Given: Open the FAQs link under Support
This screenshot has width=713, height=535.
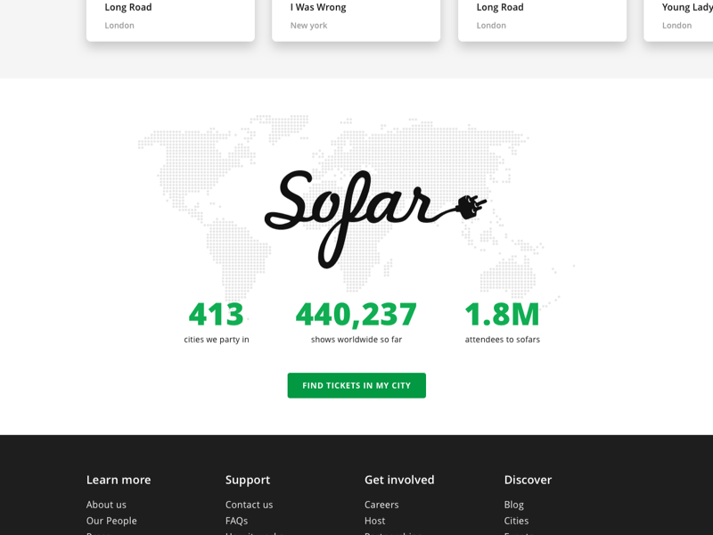Looking at the screenshot, I should click(x=236, y=521).
